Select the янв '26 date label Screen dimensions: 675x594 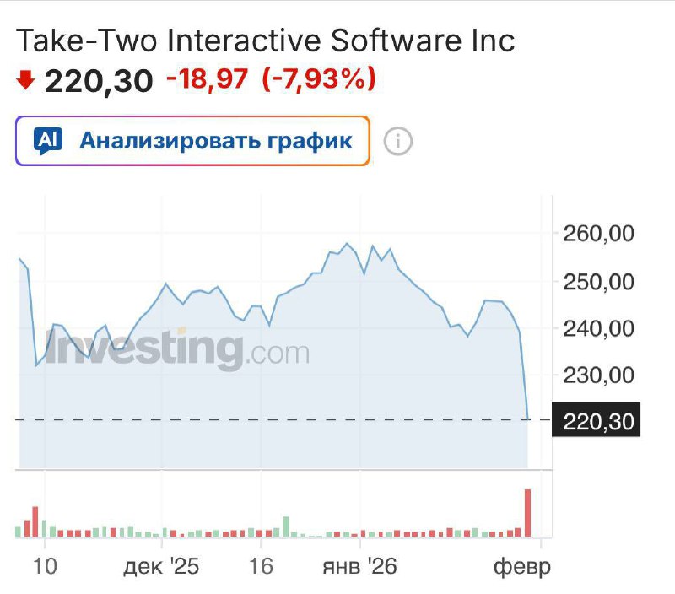(359, 566)
